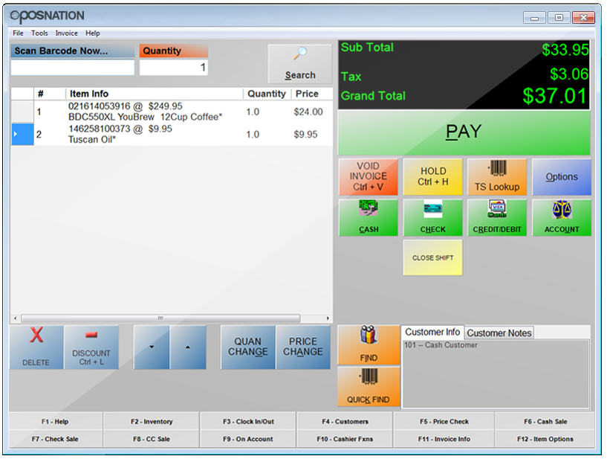Click the Quick Find barcode button

point(369,387)
